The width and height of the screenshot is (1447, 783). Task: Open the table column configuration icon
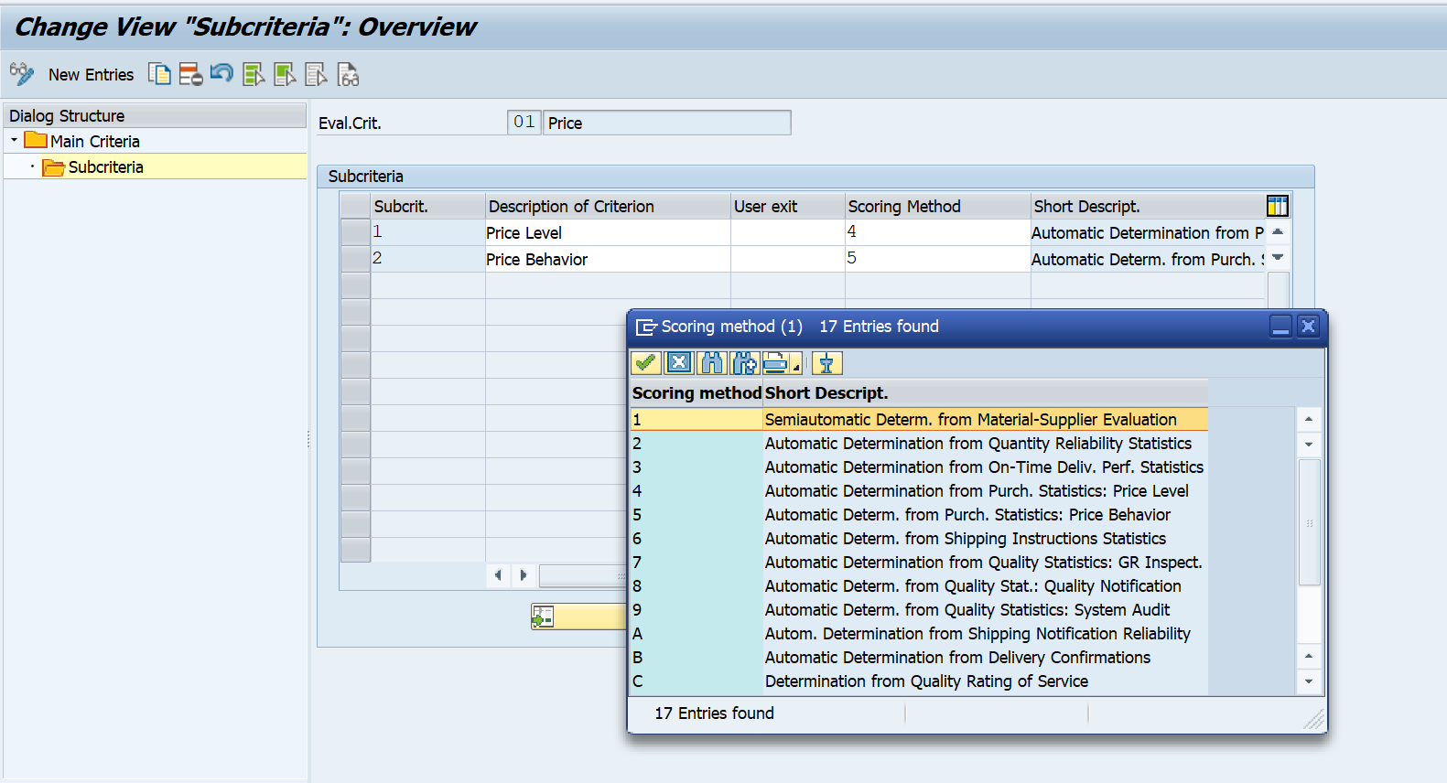(1277, 206)
